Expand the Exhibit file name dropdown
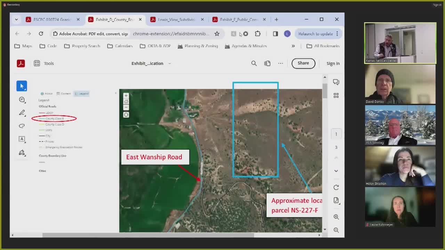Image resolution: width=445 pixels, height=250 pixels. pos(169,64)
